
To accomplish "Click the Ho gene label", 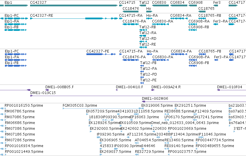I will point(148,8).
